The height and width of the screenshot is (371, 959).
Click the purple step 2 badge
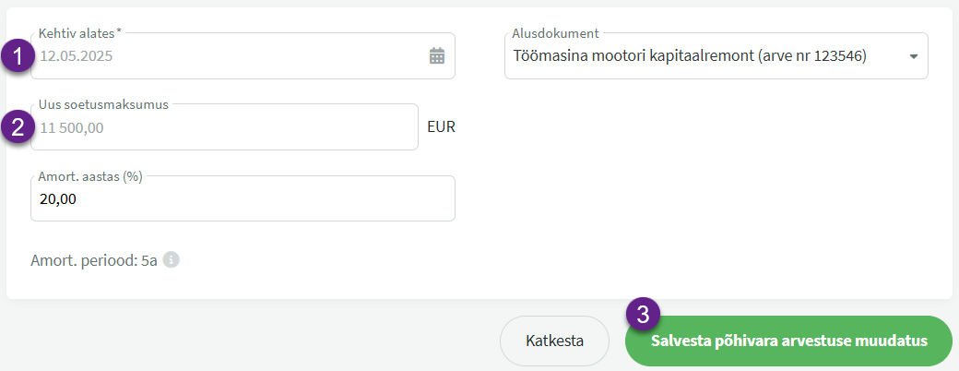click(x=18, y=127)
